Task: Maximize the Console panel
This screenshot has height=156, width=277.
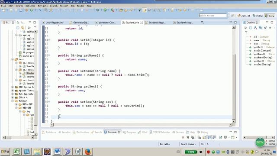Action: click(x=235, y=132)
